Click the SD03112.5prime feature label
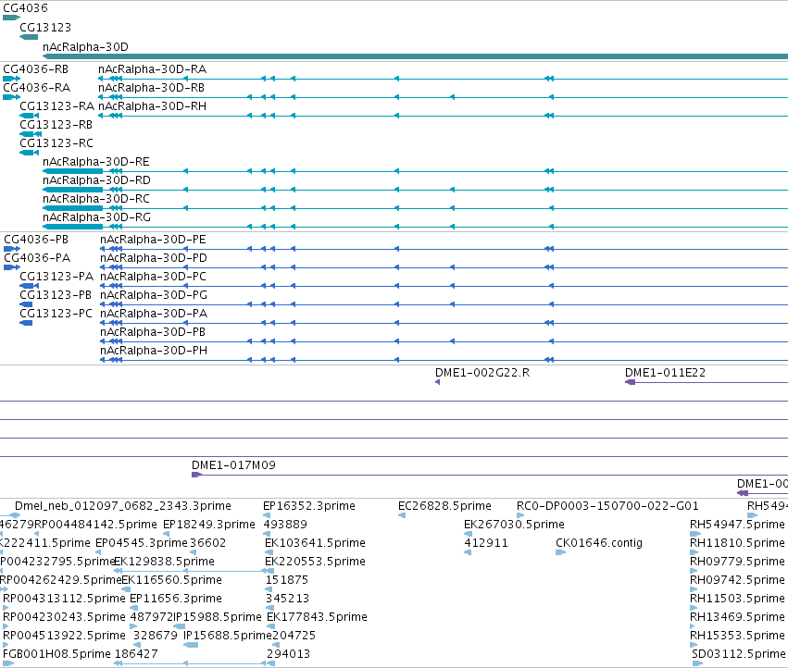This screenshot has width=788, height=668. coord(739,654)
